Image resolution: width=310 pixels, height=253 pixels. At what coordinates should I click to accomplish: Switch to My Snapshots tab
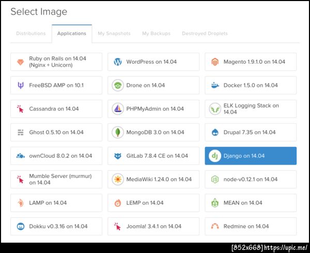point(114,34)
